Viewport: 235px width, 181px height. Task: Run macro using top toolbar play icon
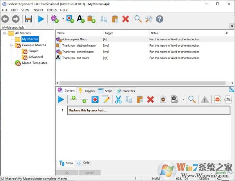point(41,19)
